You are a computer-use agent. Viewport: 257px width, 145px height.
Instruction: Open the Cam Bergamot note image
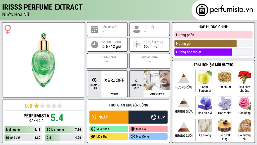tap(205, 77)
